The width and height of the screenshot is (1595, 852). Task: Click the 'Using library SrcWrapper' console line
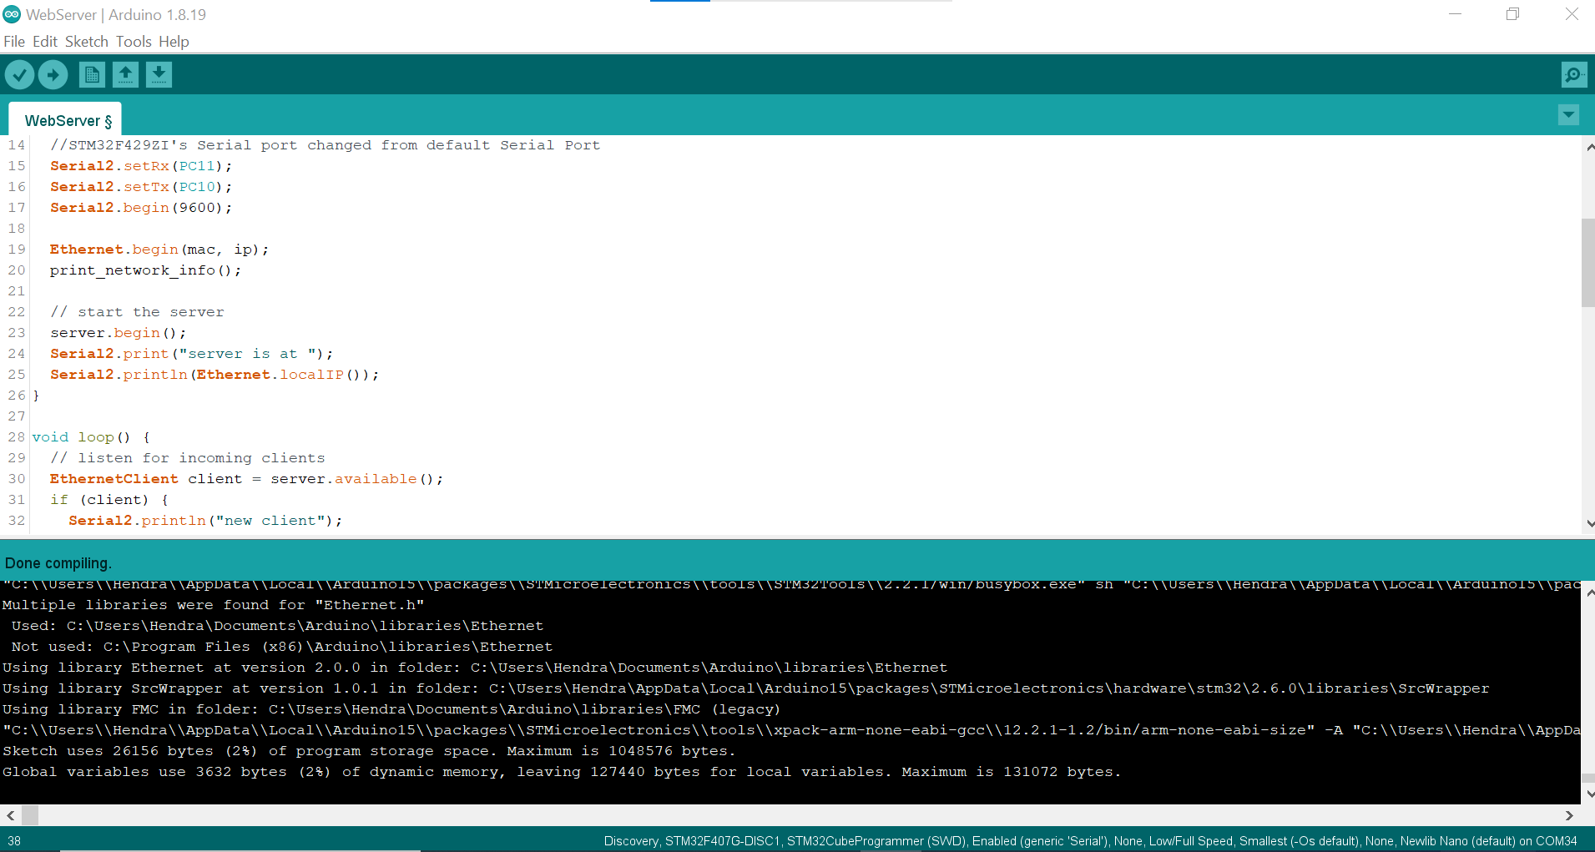point(745,688)
